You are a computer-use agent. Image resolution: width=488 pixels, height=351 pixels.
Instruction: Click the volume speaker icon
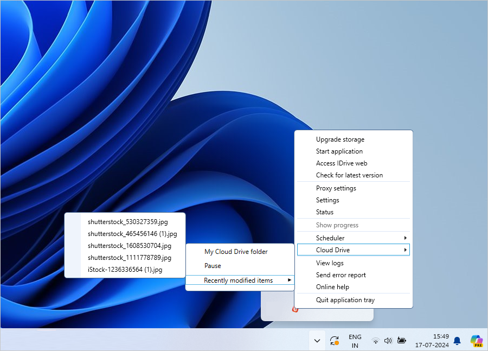[x=388, y=341]
